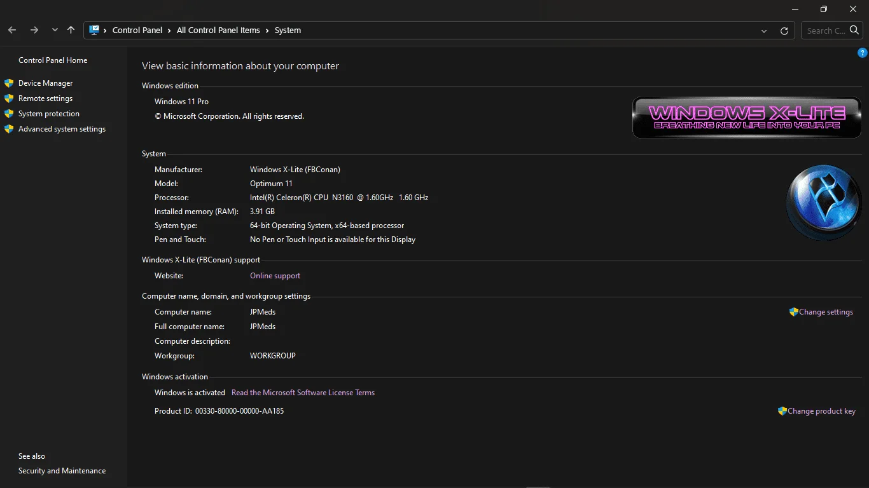Click the forward navigation arrow

click(x=34, y=30)
